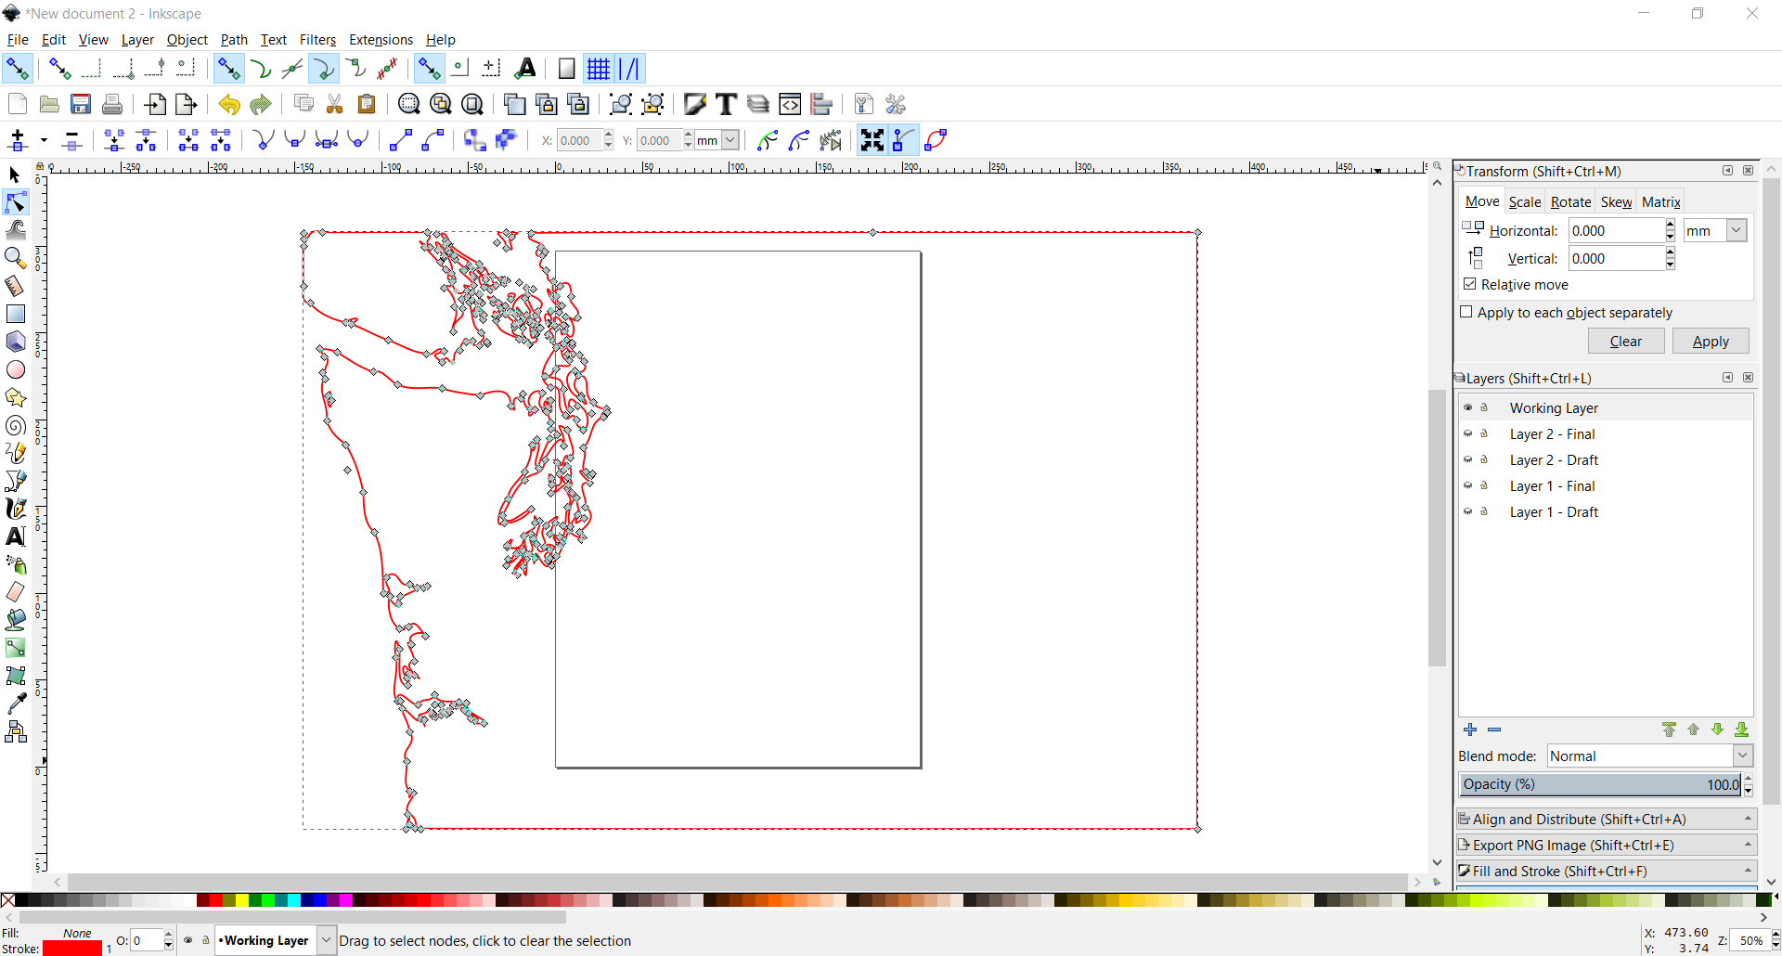Open the Path menu

click(x=234, y=40)
